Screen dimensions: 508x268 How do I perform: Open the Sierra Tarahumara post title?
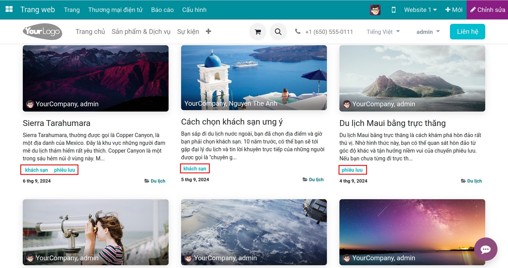[x=56, y=123]
